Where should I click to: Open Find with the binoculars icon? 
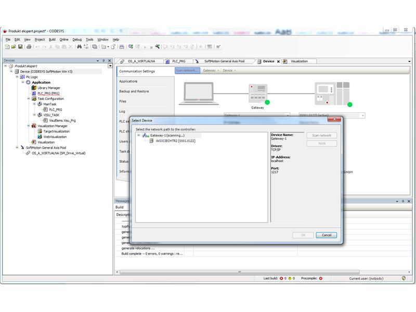[x=79, y=47]
